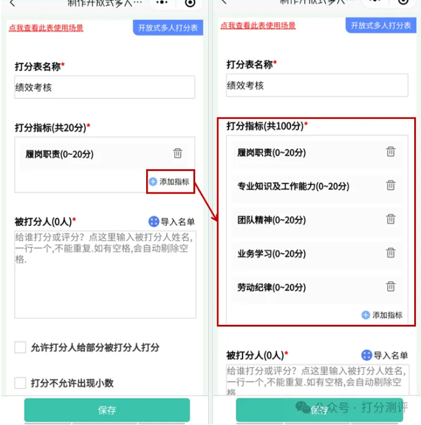Delete 业务学习 indicator via trash icon
The height and width of the screenshot is (425, 421).
[391, 253]
